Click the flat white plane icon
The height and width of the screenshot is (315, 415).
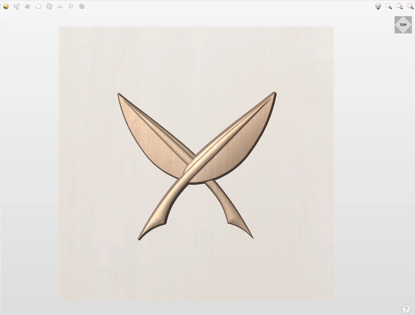(x=38, y=6)
